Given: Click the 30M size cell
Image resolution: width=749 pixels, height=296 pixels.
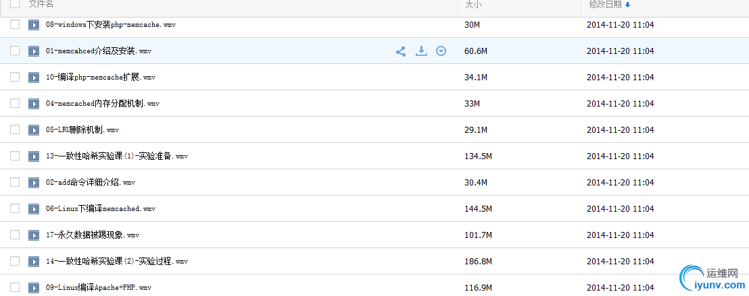Looking at the screenshot, I should 472,25.
